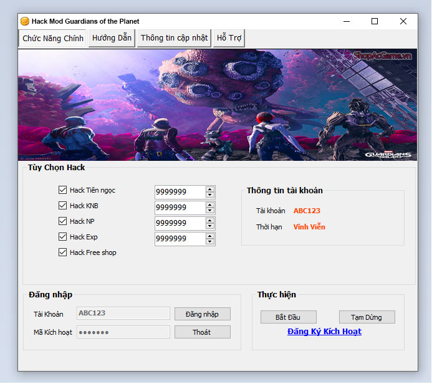Decrease the Hack NP value with down arrow
The width and height of the screenshot is (432, 384).
(x=210, y=226)
